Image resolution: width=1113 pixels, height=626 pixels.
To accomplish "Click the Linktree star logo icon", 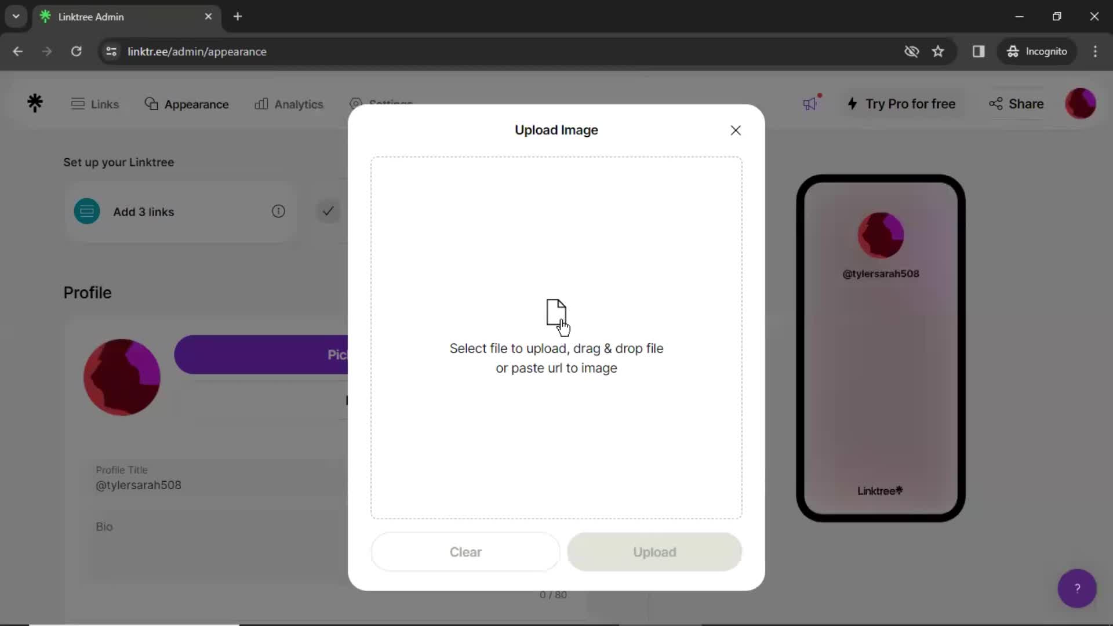I will tap(35, 103).
